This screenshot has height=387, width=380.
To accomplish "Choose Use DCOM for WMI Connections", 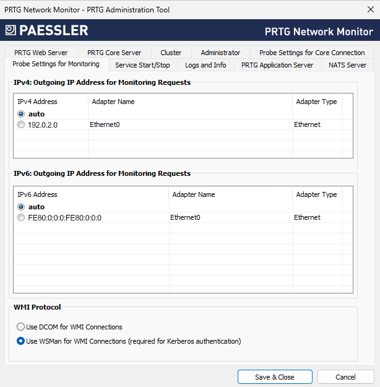I will pyautogui.click(x=20, y=327).
